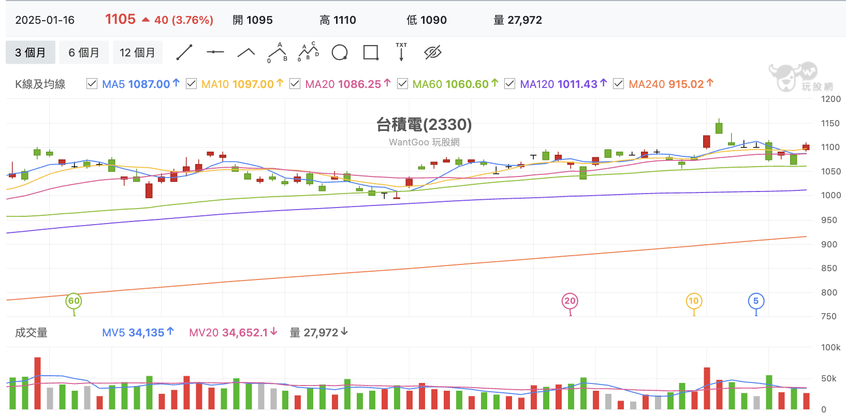Select the angle polyline drawing tool

[246, 52]
